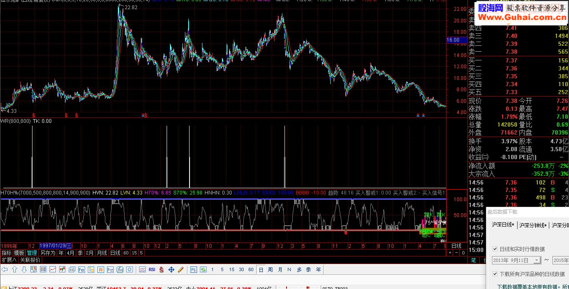Click the 1997/01/29 date marker on the time axis
Screen dimensions: 569x289
coord(56,246)
